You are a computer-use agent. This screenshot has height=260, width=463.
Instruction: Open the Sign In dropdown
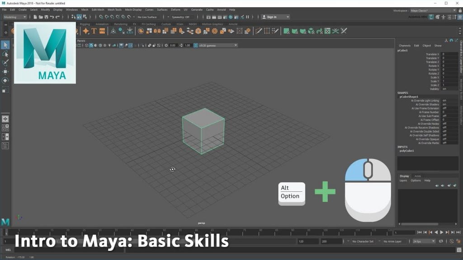(275, 17)
